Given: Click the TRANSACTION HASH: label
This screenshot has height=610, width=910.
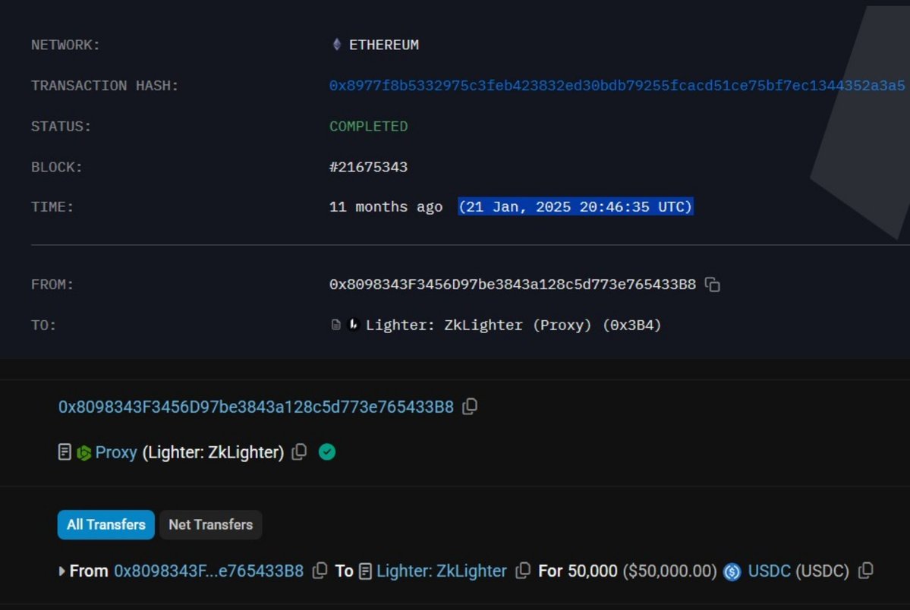Looking at the screenshot, I should (105, 86).
